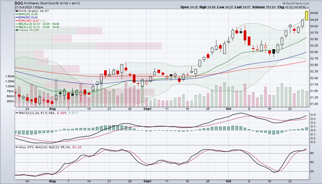Screen dimensions: 322x184
Task: Select the EMA(20) 33.58 legend entry
Action: (28, 14)
